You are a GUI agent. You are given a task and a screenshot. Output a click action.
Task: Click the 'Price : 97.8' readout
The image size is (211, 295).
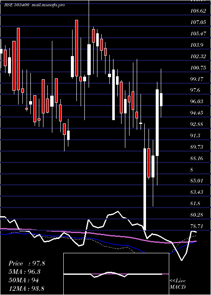pyautogui.click(x=27, y=263)
